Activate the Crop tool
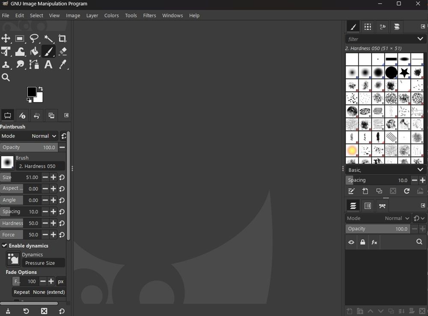This screenshot has width=428, height=316. pos(62,38)
